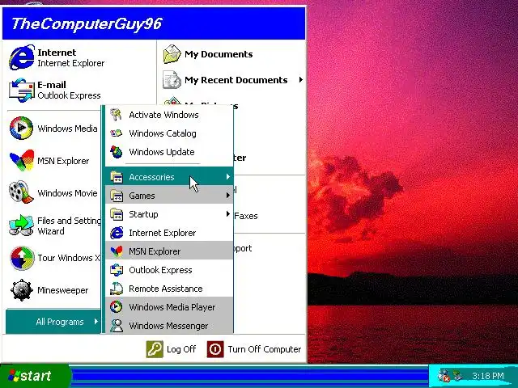Screen dimensions: 518x388
Task: Click the Log Off label
Action: [x=181, y=349]
